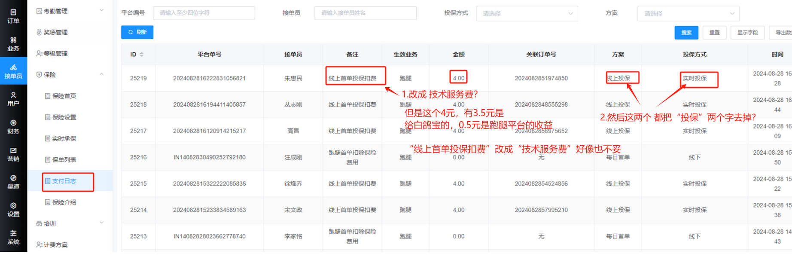Open the 系统 section in left rail
792x275 pixels.
[13, 237]
